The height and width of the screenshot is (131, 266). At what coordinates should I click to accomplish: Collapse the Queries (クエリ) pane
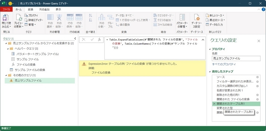[75, 38]
